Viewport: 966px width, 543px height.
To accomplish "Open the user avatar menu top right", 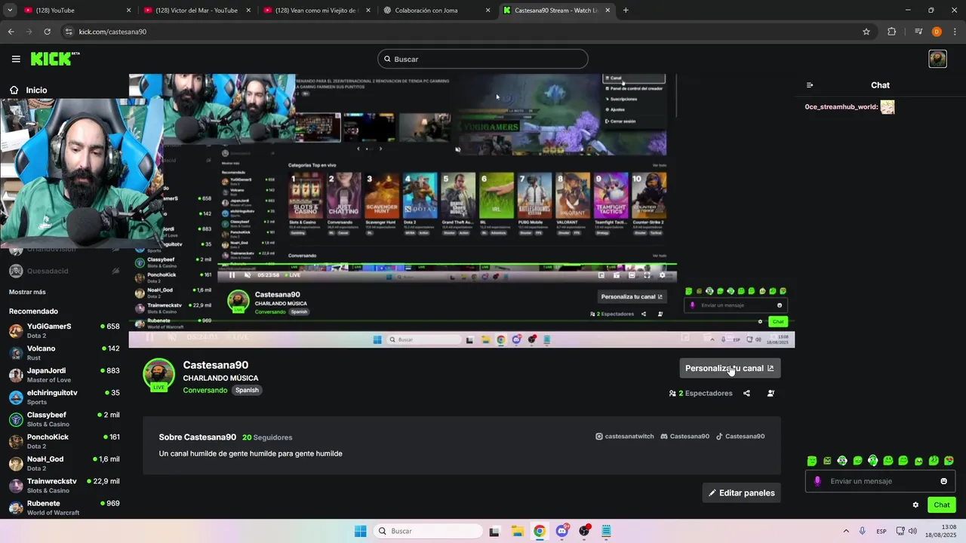I will click(937, 59).
